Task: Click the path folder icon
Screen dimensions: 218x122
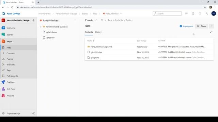Action: click(102, 20)
